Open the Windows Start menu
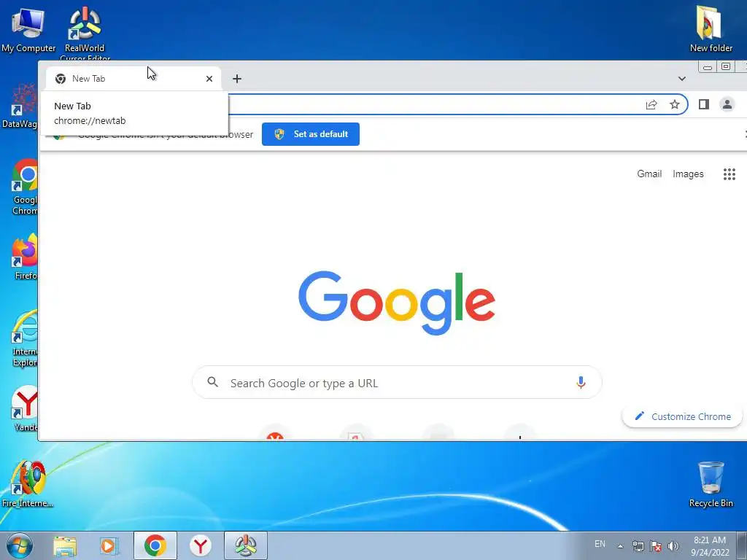 coord(19,545)
